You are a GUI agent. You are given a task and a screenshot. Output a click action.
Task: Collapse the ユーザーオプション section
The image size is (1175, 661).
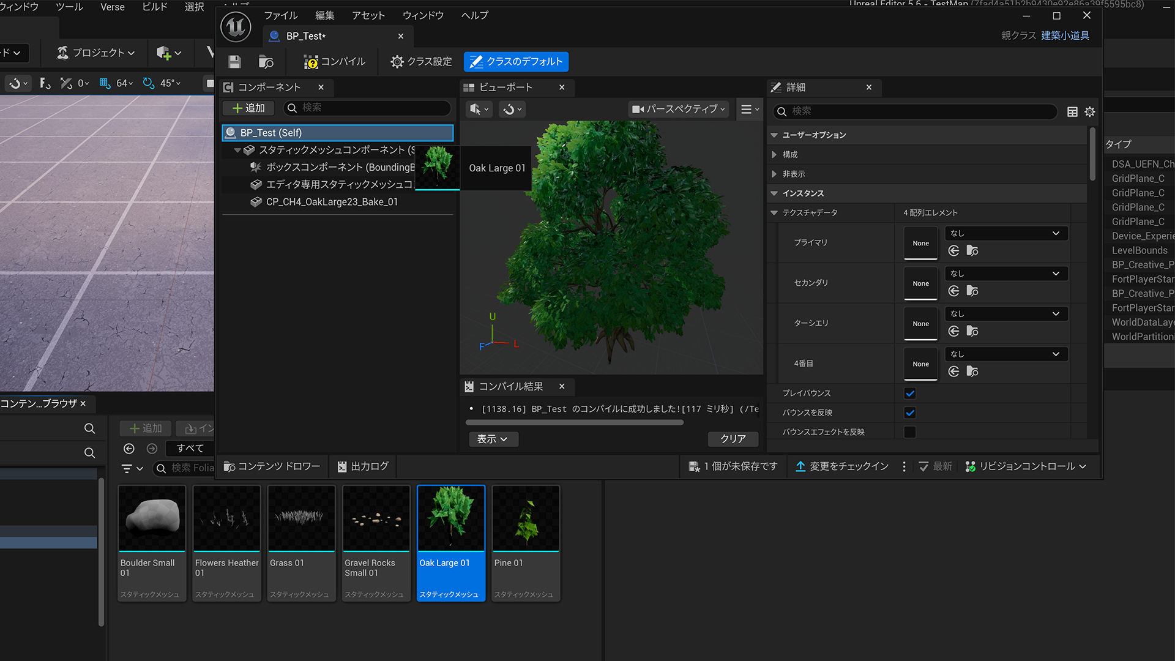pyautogui.click(x=774, y=135)
